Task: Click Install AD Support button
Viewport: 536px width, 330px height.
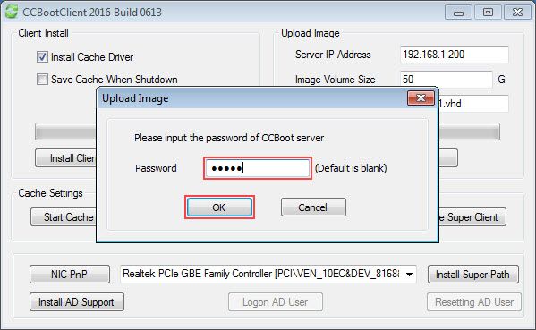Action: [x=77, y=302]
